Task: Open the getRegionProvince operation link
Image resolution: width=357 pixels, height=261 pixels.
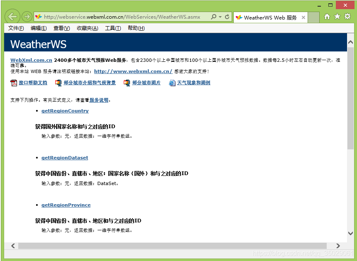Action: click(66, 205)
